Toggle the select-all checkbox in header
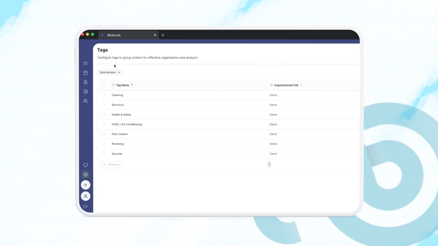 (x=103, y=85)
